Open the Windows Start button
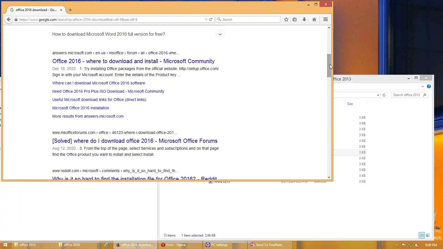Image resolution: width=443 pixels, height=249 pixels. [x=5, y=245]
